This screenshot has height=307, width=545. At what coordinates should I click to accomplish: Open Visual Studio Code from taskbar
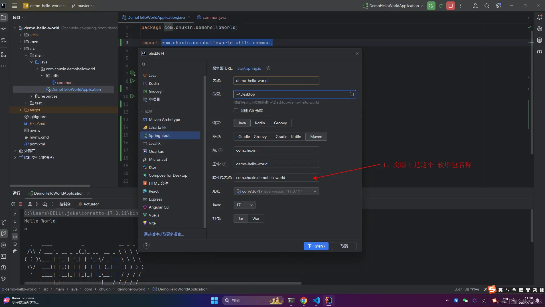click(316, 300)
